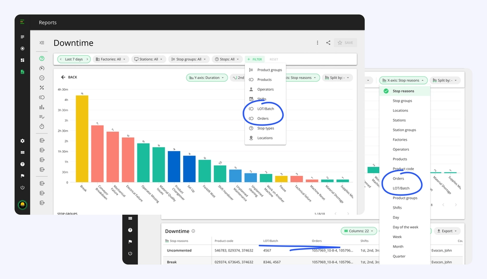Open the user avatar at sidebar bottom
The image size is (487, 279).
[22, 205]
